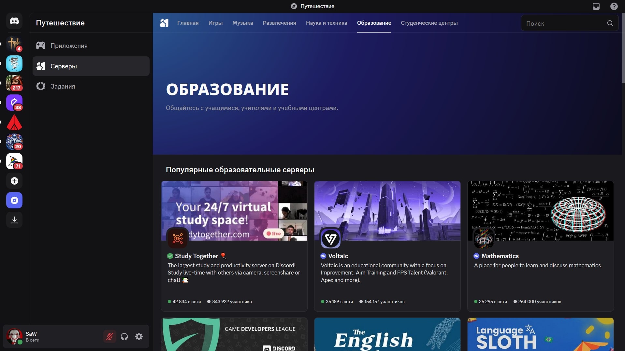Image resolution: width=625 pixels, height=351 pixels.
Task: Open Задания in sidebar
Action: pyautogui.click(x=91, y=86)
